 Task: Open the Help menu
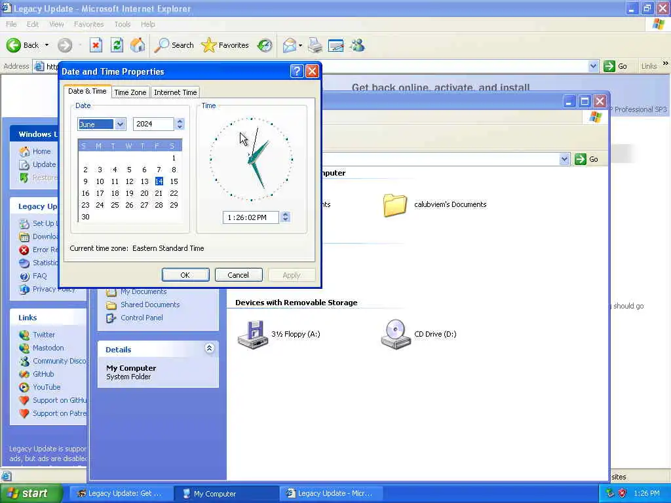147,24
